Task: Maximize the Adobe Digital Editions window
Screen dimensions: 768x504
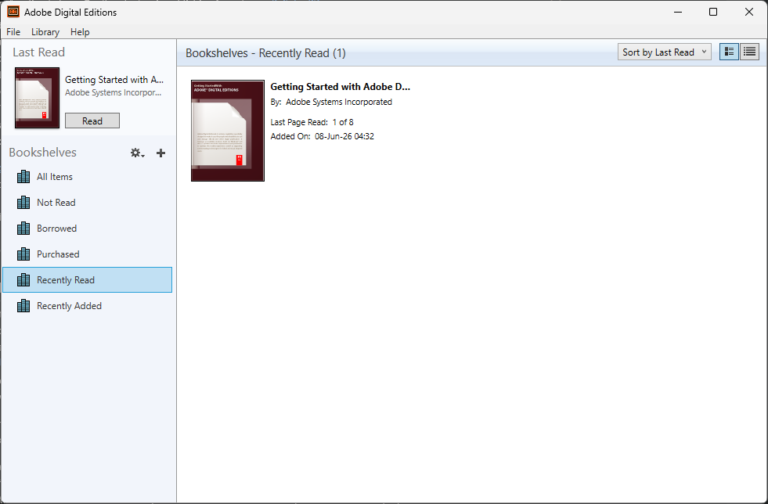Action: (713, 12)
